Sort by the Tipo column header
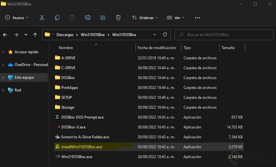 pos(187,48)
